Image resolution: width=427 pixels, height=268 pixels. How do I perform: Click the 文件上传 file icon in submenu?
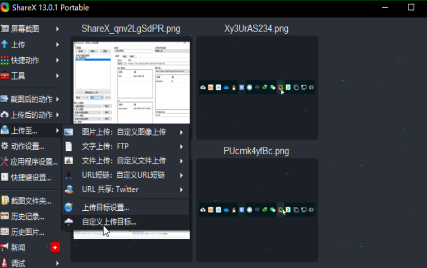(68, 161)
